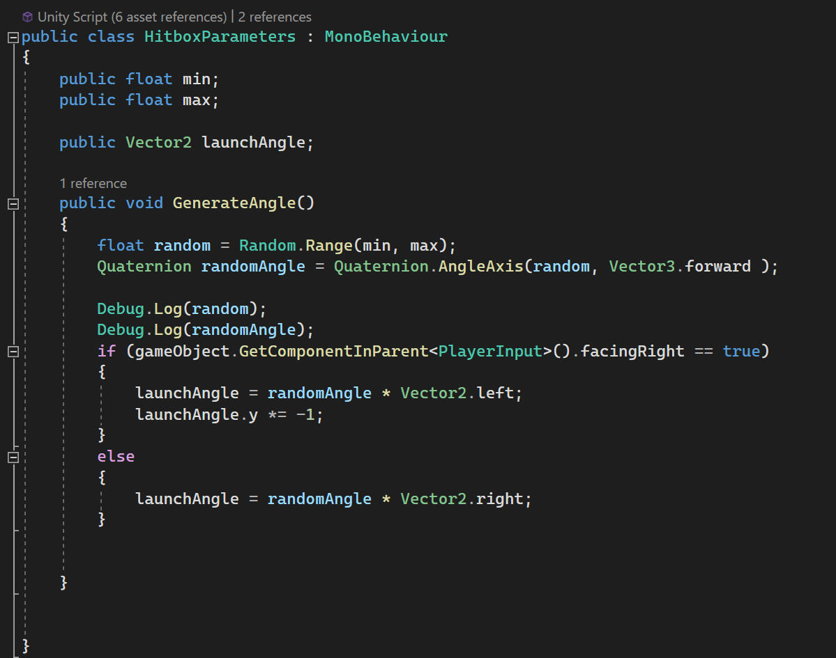The width and height of the screenshot is (836, 658).
Task: Fold the if facingRight block
Action: coord(13,352)
